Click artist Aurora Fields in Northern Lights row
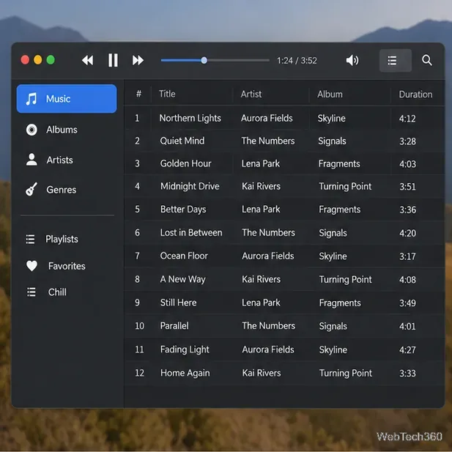 pyautogui.click(x=267, y=118)
